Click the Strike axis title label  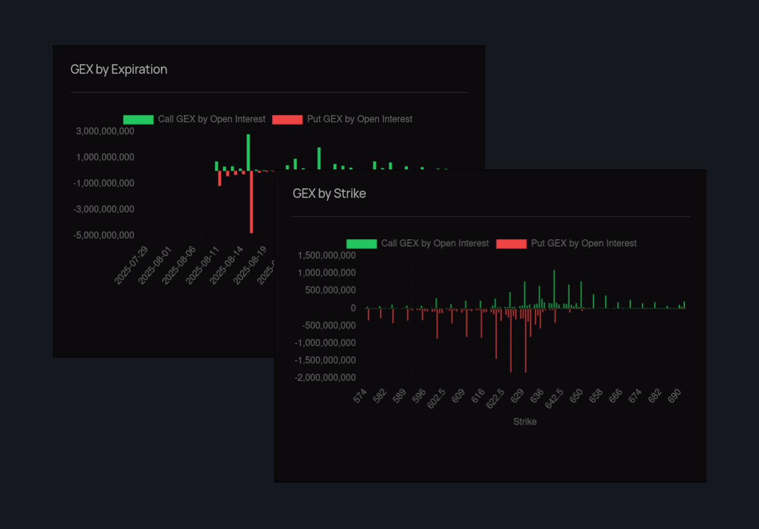pyautogui.click(x=524, y=421)
